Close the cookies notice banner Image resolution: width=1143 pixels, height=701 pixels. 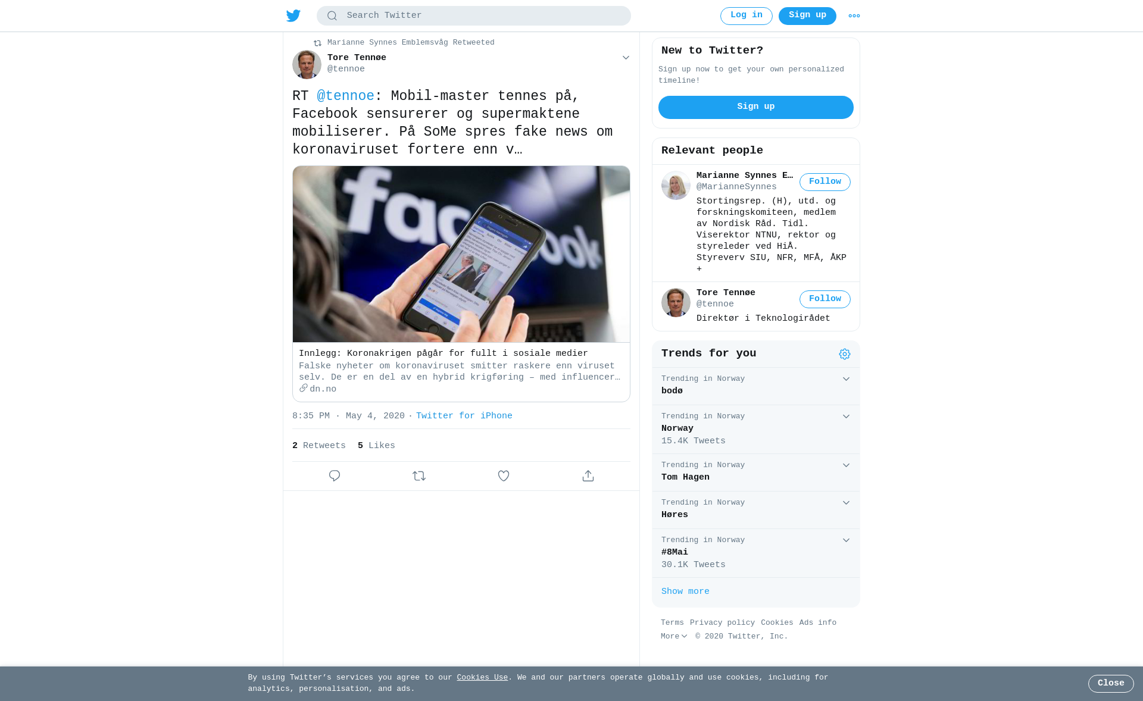[1111, 684]
